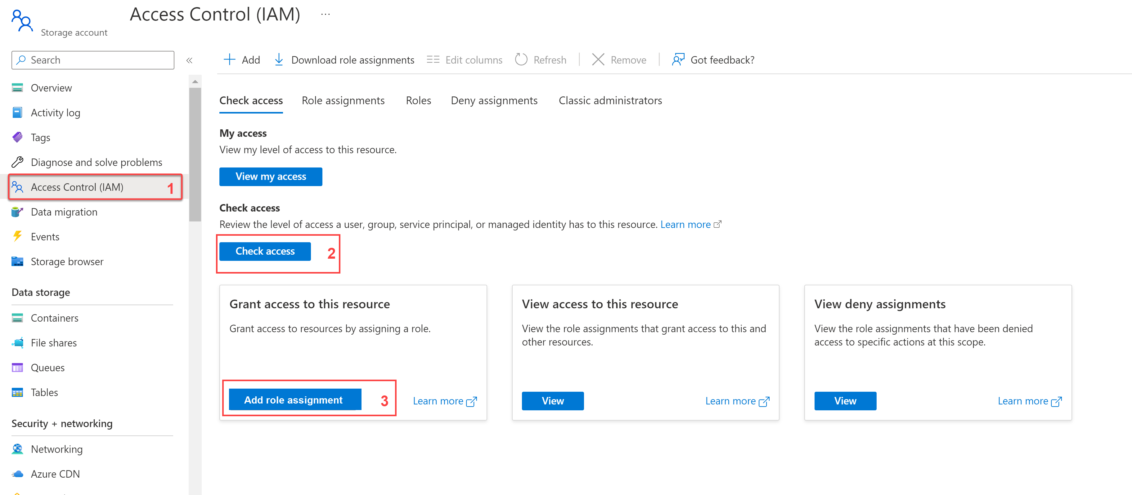Click the blue Check access button
1132x495 pixels.
(x=265, y=251)
